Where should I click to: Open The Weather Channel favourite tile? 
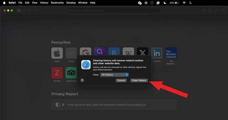pyautogui.click(x=171, y=53)
